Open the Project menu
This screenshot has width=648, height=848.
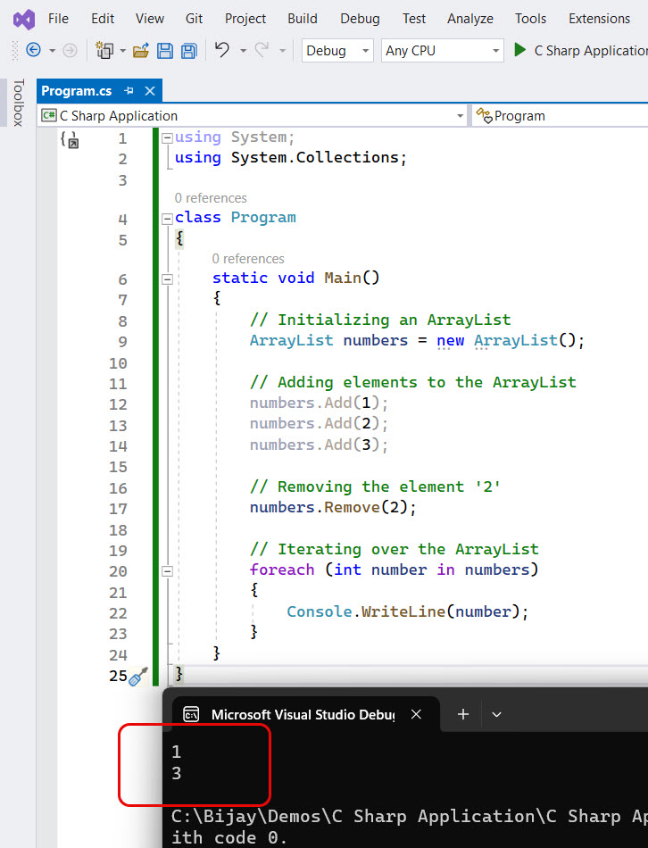(x=245, y=19)
